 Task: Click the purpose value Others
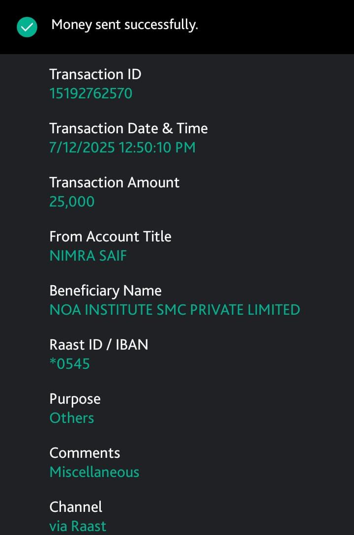[x=71, y=418]
